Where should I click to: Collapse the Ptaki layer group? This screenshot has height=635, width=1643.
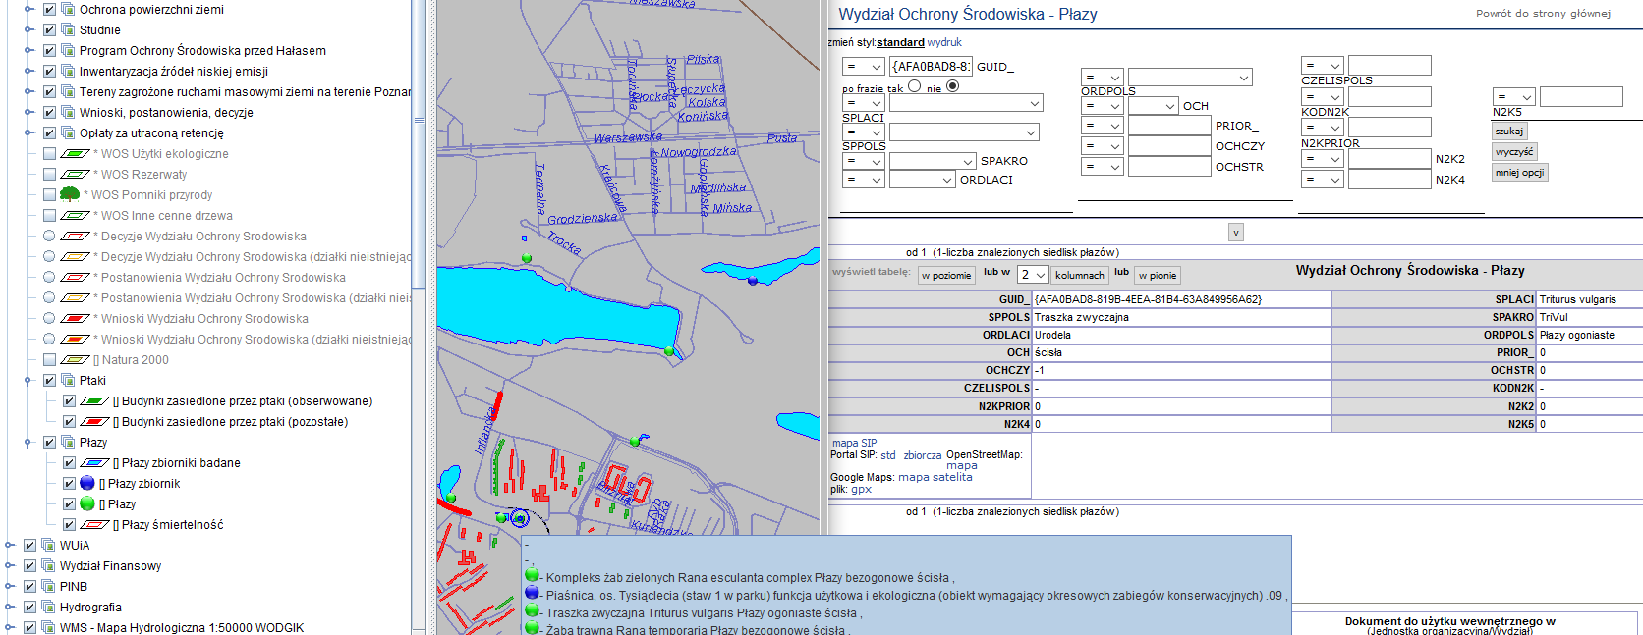28,381
